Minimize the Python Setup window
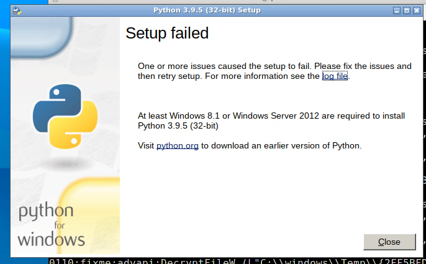 pos(397,11)
